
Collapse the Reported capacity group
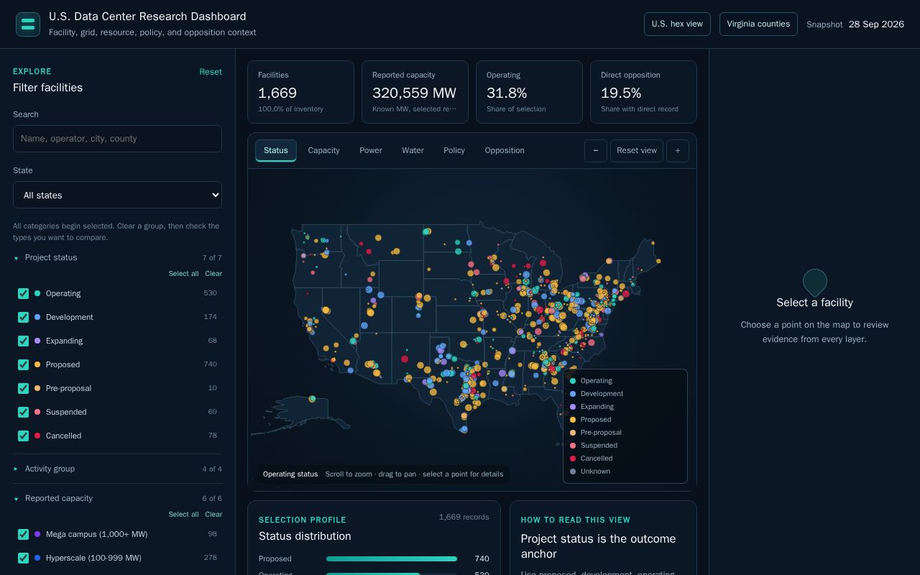pos(117,498)
